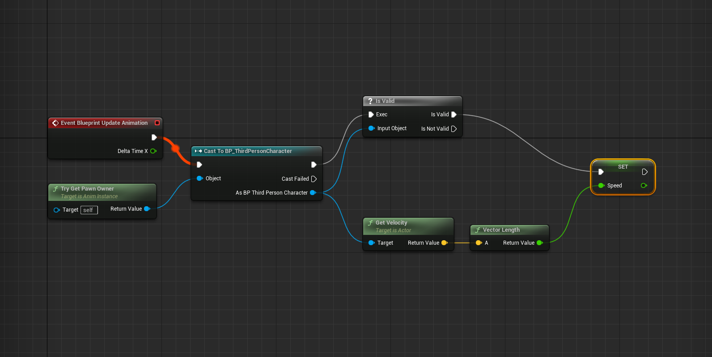The image size is (712, 357).
Task: Click the self input field on Target
Action: coord(89,210)
